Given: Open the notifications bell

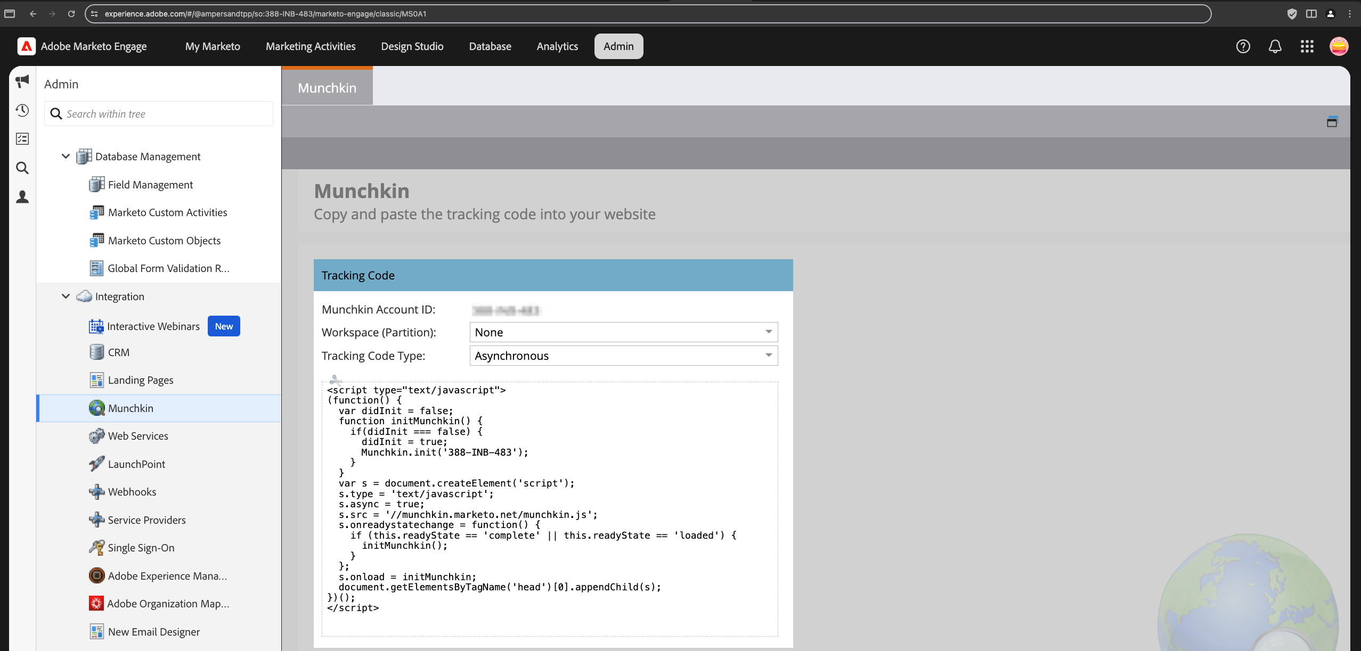Looking at the screenshot, I should 1275,46.
